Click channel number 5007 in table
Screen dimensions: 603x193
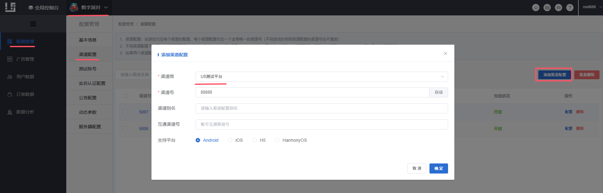click(x=144, y=112)
